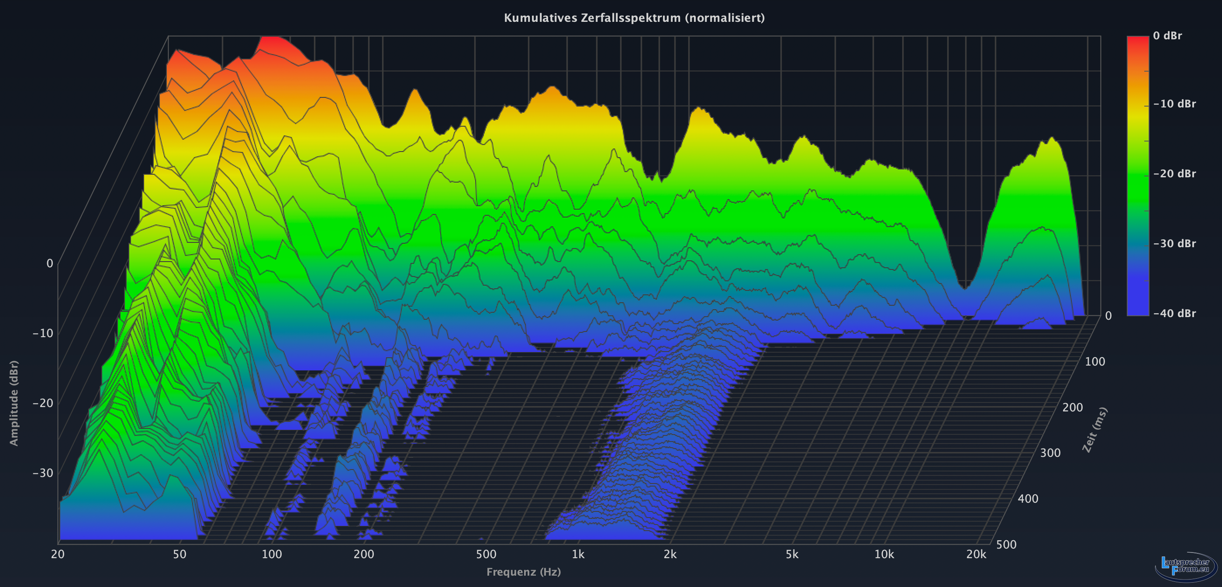The width and height of the screenshot is (1222, 587).
Task: Click the chart title Kumulatives Zerfallsspektrum
Action: click(x=634, y=18)
